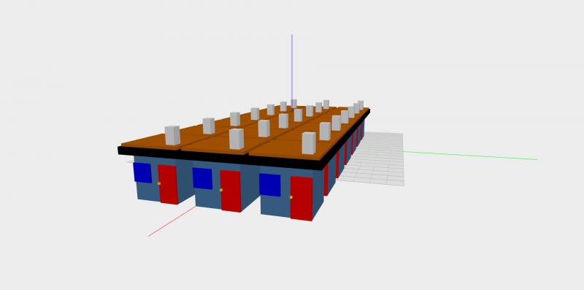This screenshot has height=290, width=584.
Task: Select the red door of the middle house
Action: pyautogui.click(x=231, y=191)
